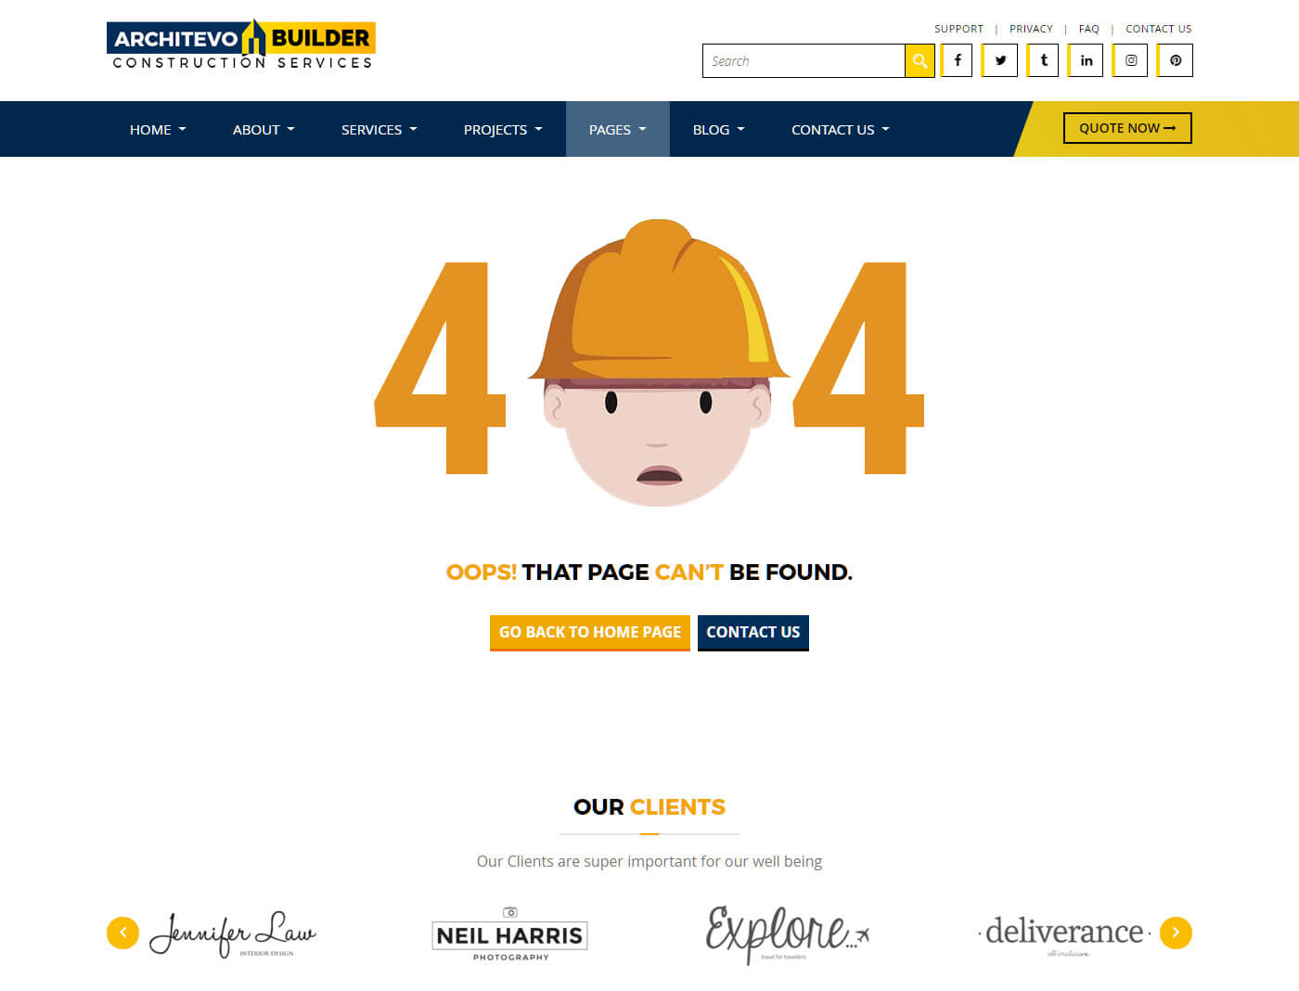Screen dimensions: 1299x991
Task: Advance the clients carousel with the next arrow
Action: pos(1177,933)
